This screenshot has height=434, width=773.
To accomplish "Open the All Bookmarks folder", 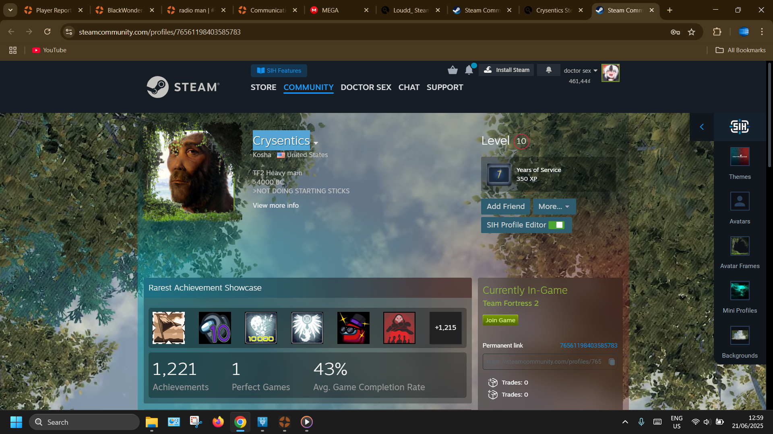I will point(741,50).
